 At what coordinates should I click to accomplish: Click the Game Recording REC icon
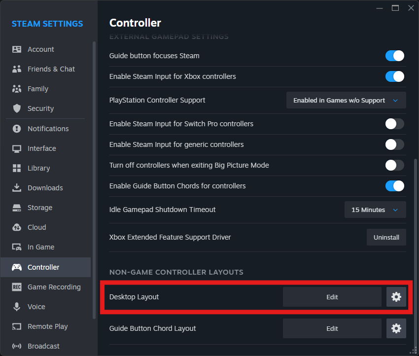(17, 287)
